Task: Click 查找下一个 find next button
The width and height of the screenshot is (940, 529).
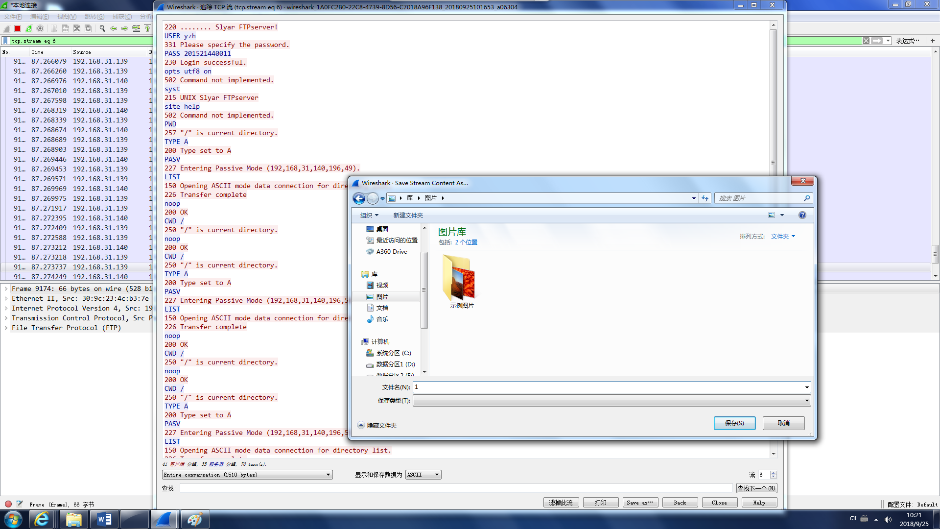Action: point(756,488)
